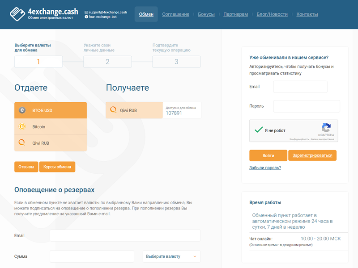358x268 pixels.
Task: Click Qiwi RUB icon in give list
Action: point(22,143)
